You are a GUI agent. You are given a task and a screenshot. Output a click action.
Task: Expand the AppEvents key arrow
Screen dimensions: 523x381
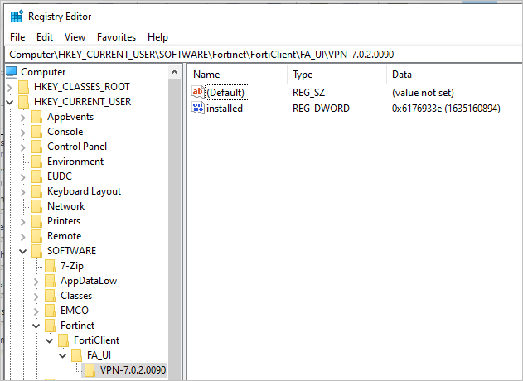[22, 117]
